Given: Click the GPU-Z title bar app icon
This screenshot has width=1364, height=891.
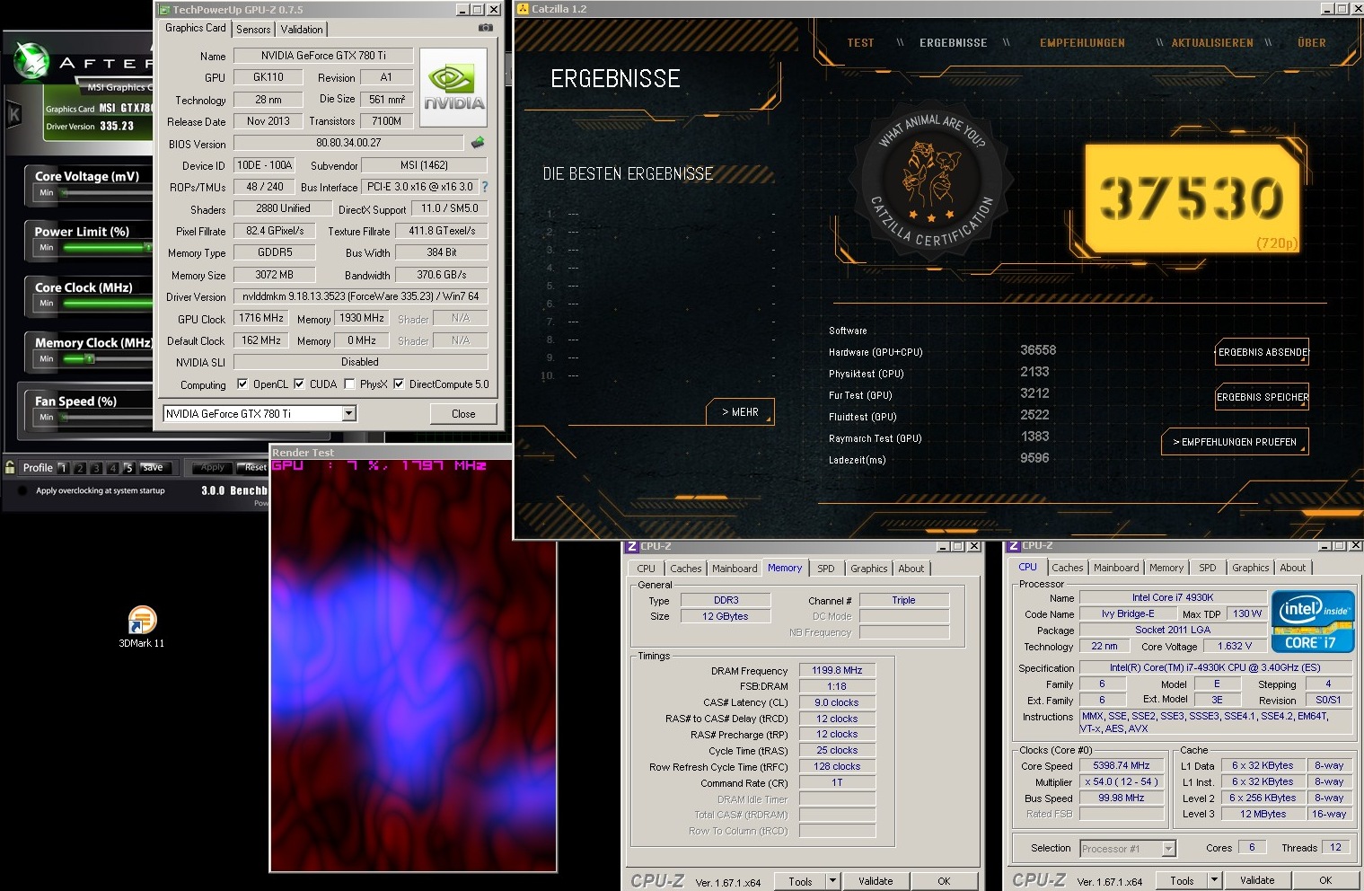Looking at the screenshot, I should 163,10.
